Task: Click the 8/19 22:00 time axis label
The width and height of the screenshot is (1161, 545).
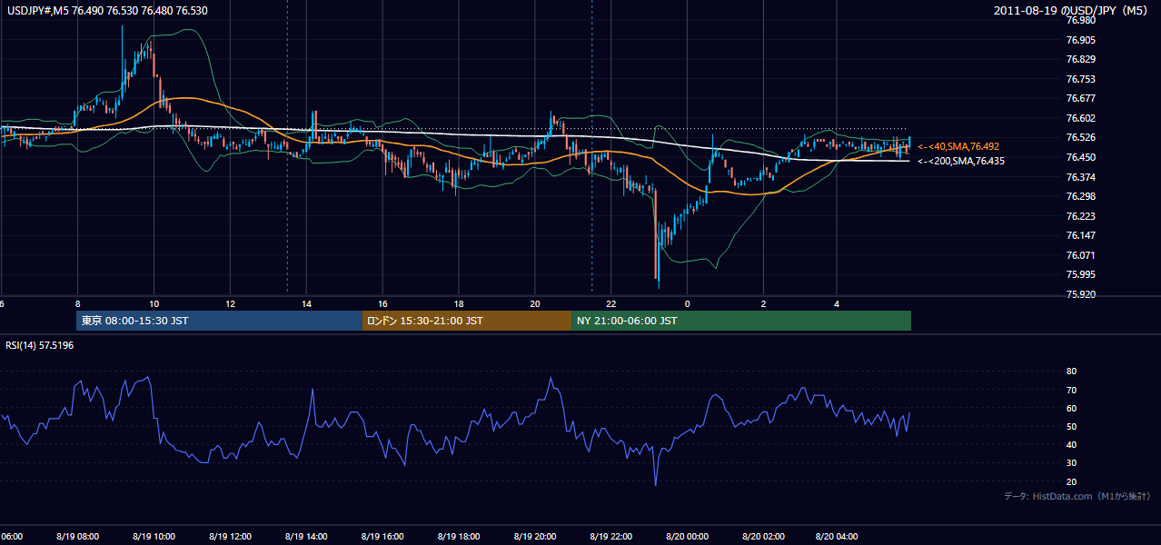Action: pyautogui.click(x=611, y=537)
